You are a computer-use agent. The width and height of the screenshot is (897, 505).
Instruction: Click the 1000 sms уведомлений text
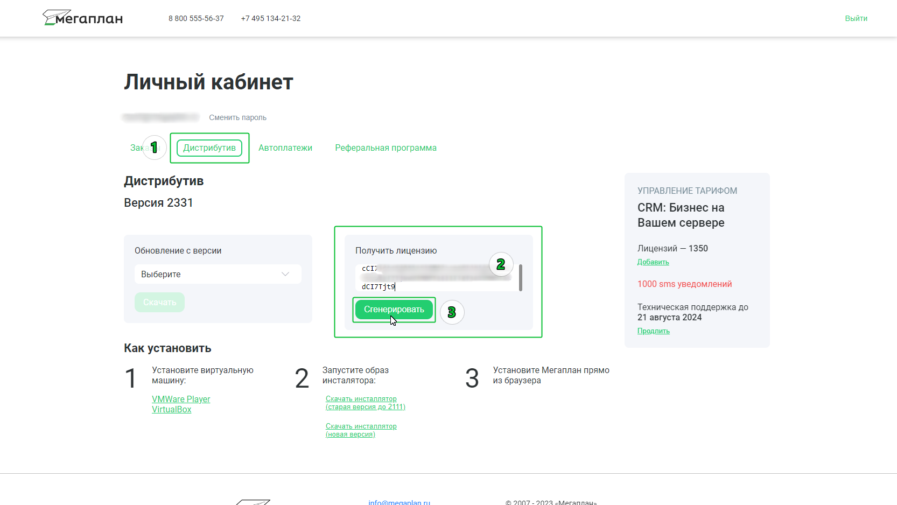click(x=684, y=284)
